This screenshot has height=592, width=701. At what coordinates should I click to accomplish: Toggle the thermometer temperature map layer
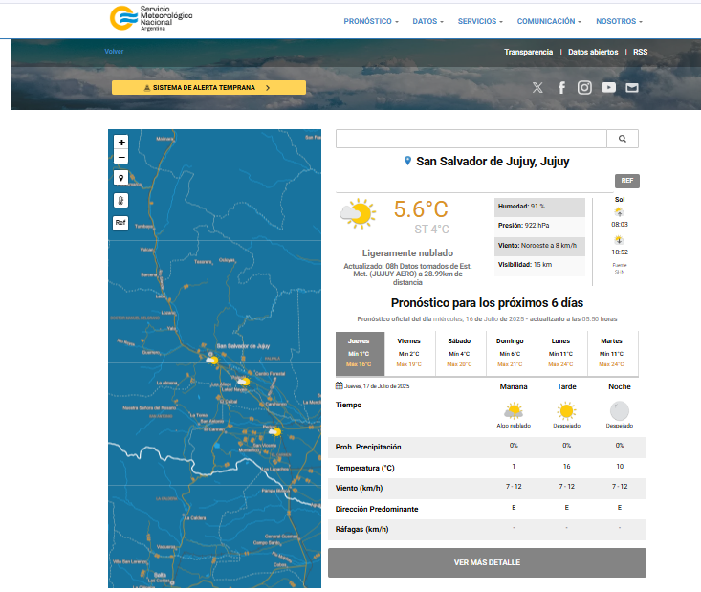[x=121, y=200]
